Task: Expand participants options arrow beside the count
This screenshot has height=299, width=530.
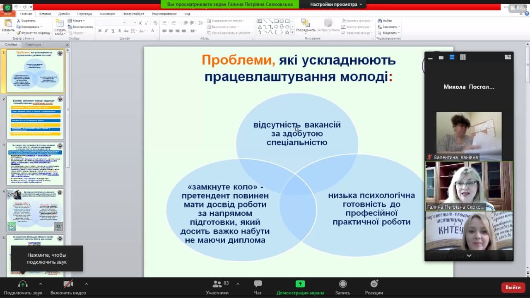Action: (238, 284)
